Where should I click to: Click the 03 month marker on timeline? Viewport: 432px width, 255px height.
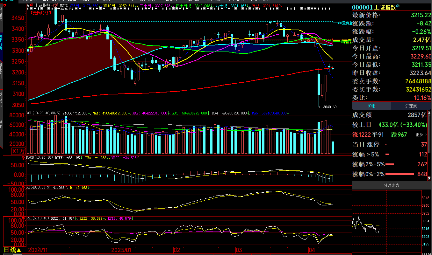240,250
